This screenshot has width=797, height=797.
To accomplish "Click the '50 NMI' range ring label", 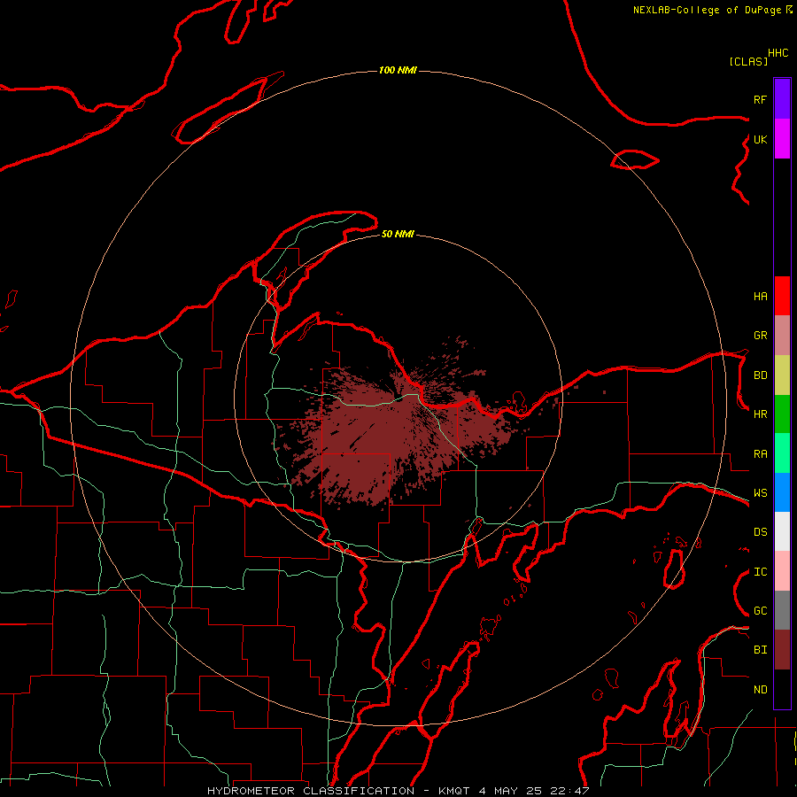I will tap(398, 234).
